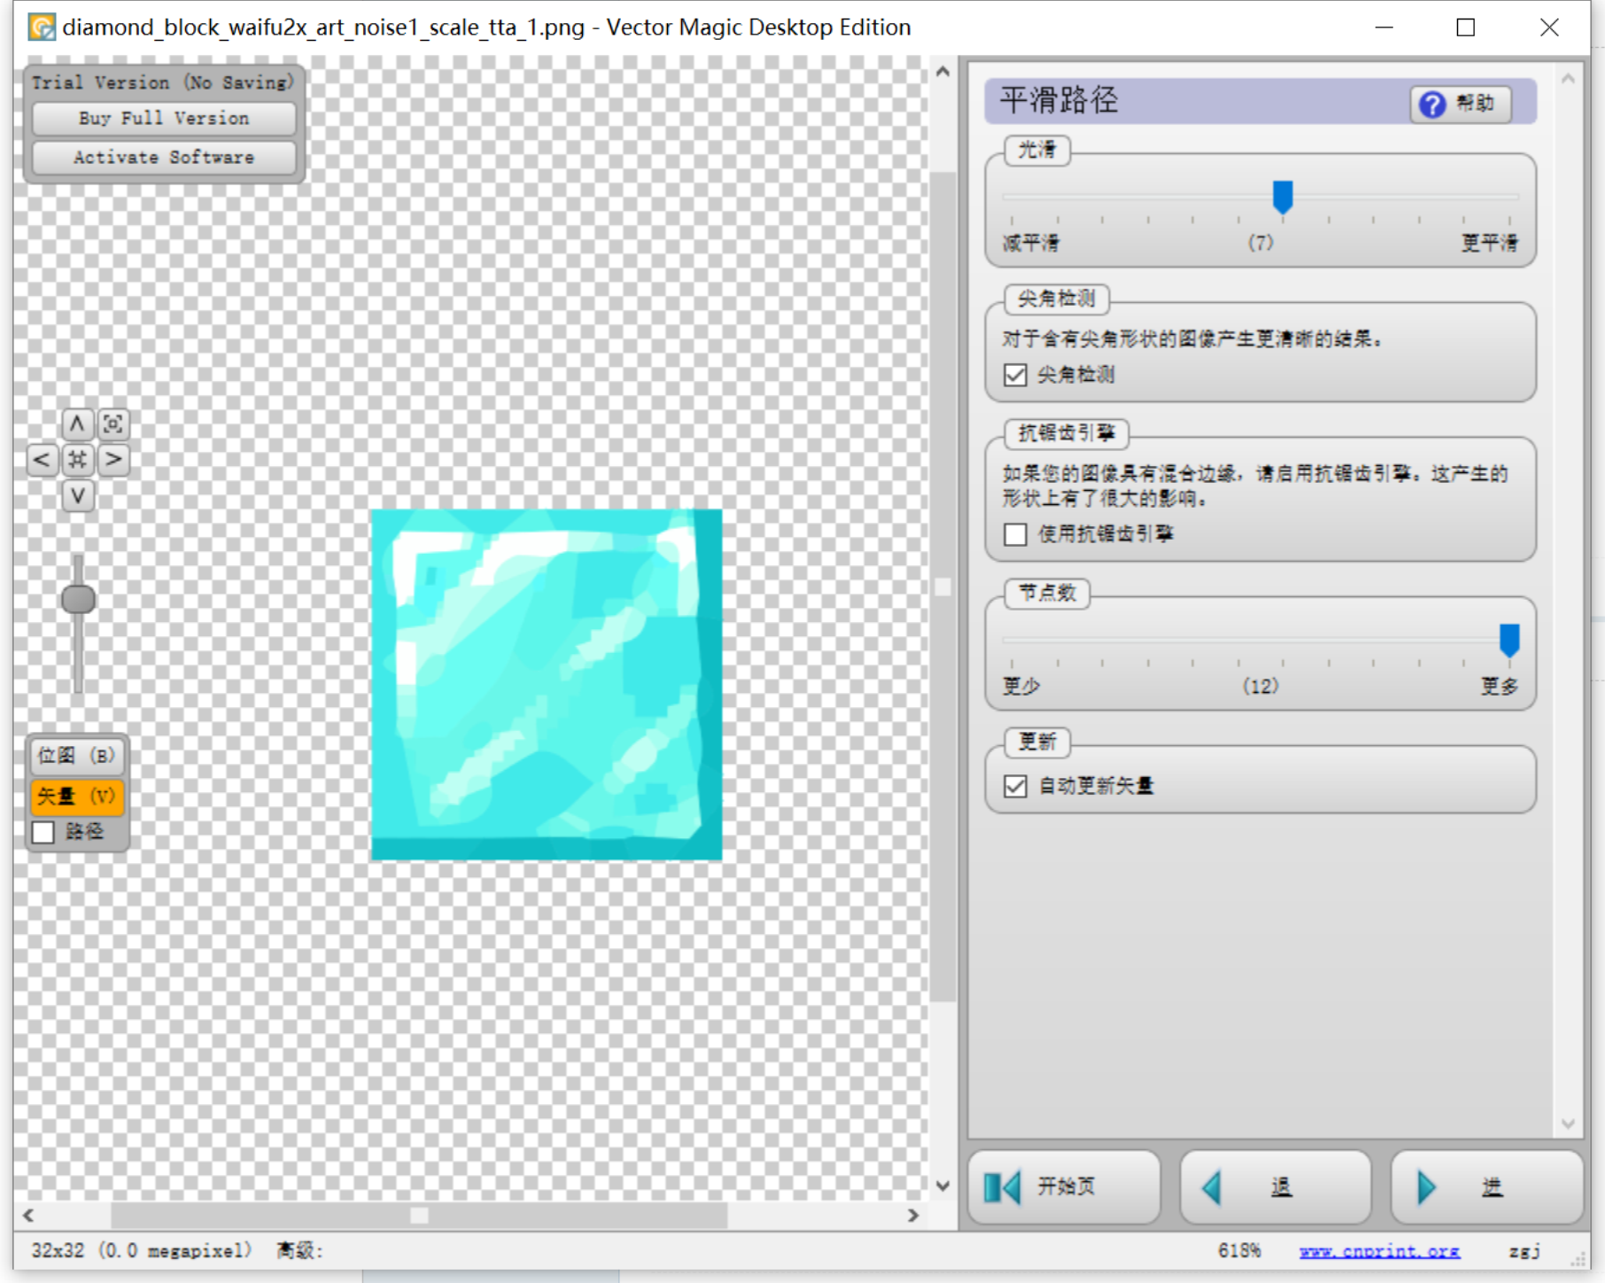Pan the view right with arrow button
Image resolution: width=1605 pixels, height=1283 pixels.
point(112,460)
